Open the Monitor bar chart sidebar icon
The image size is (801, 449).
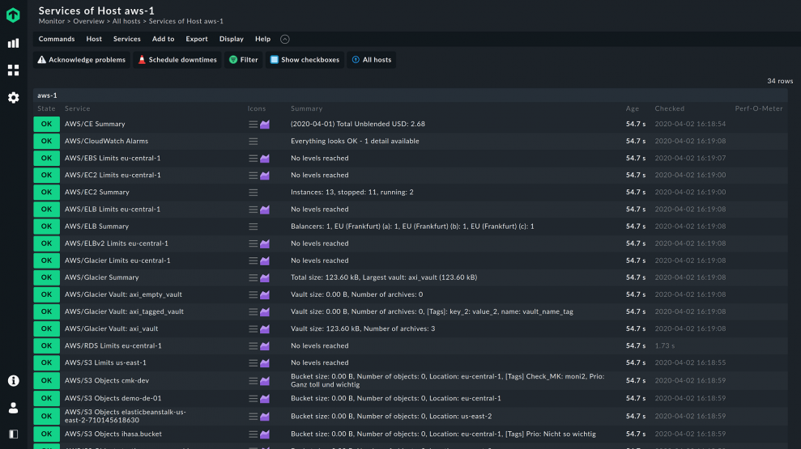click(x=13, y=44)
